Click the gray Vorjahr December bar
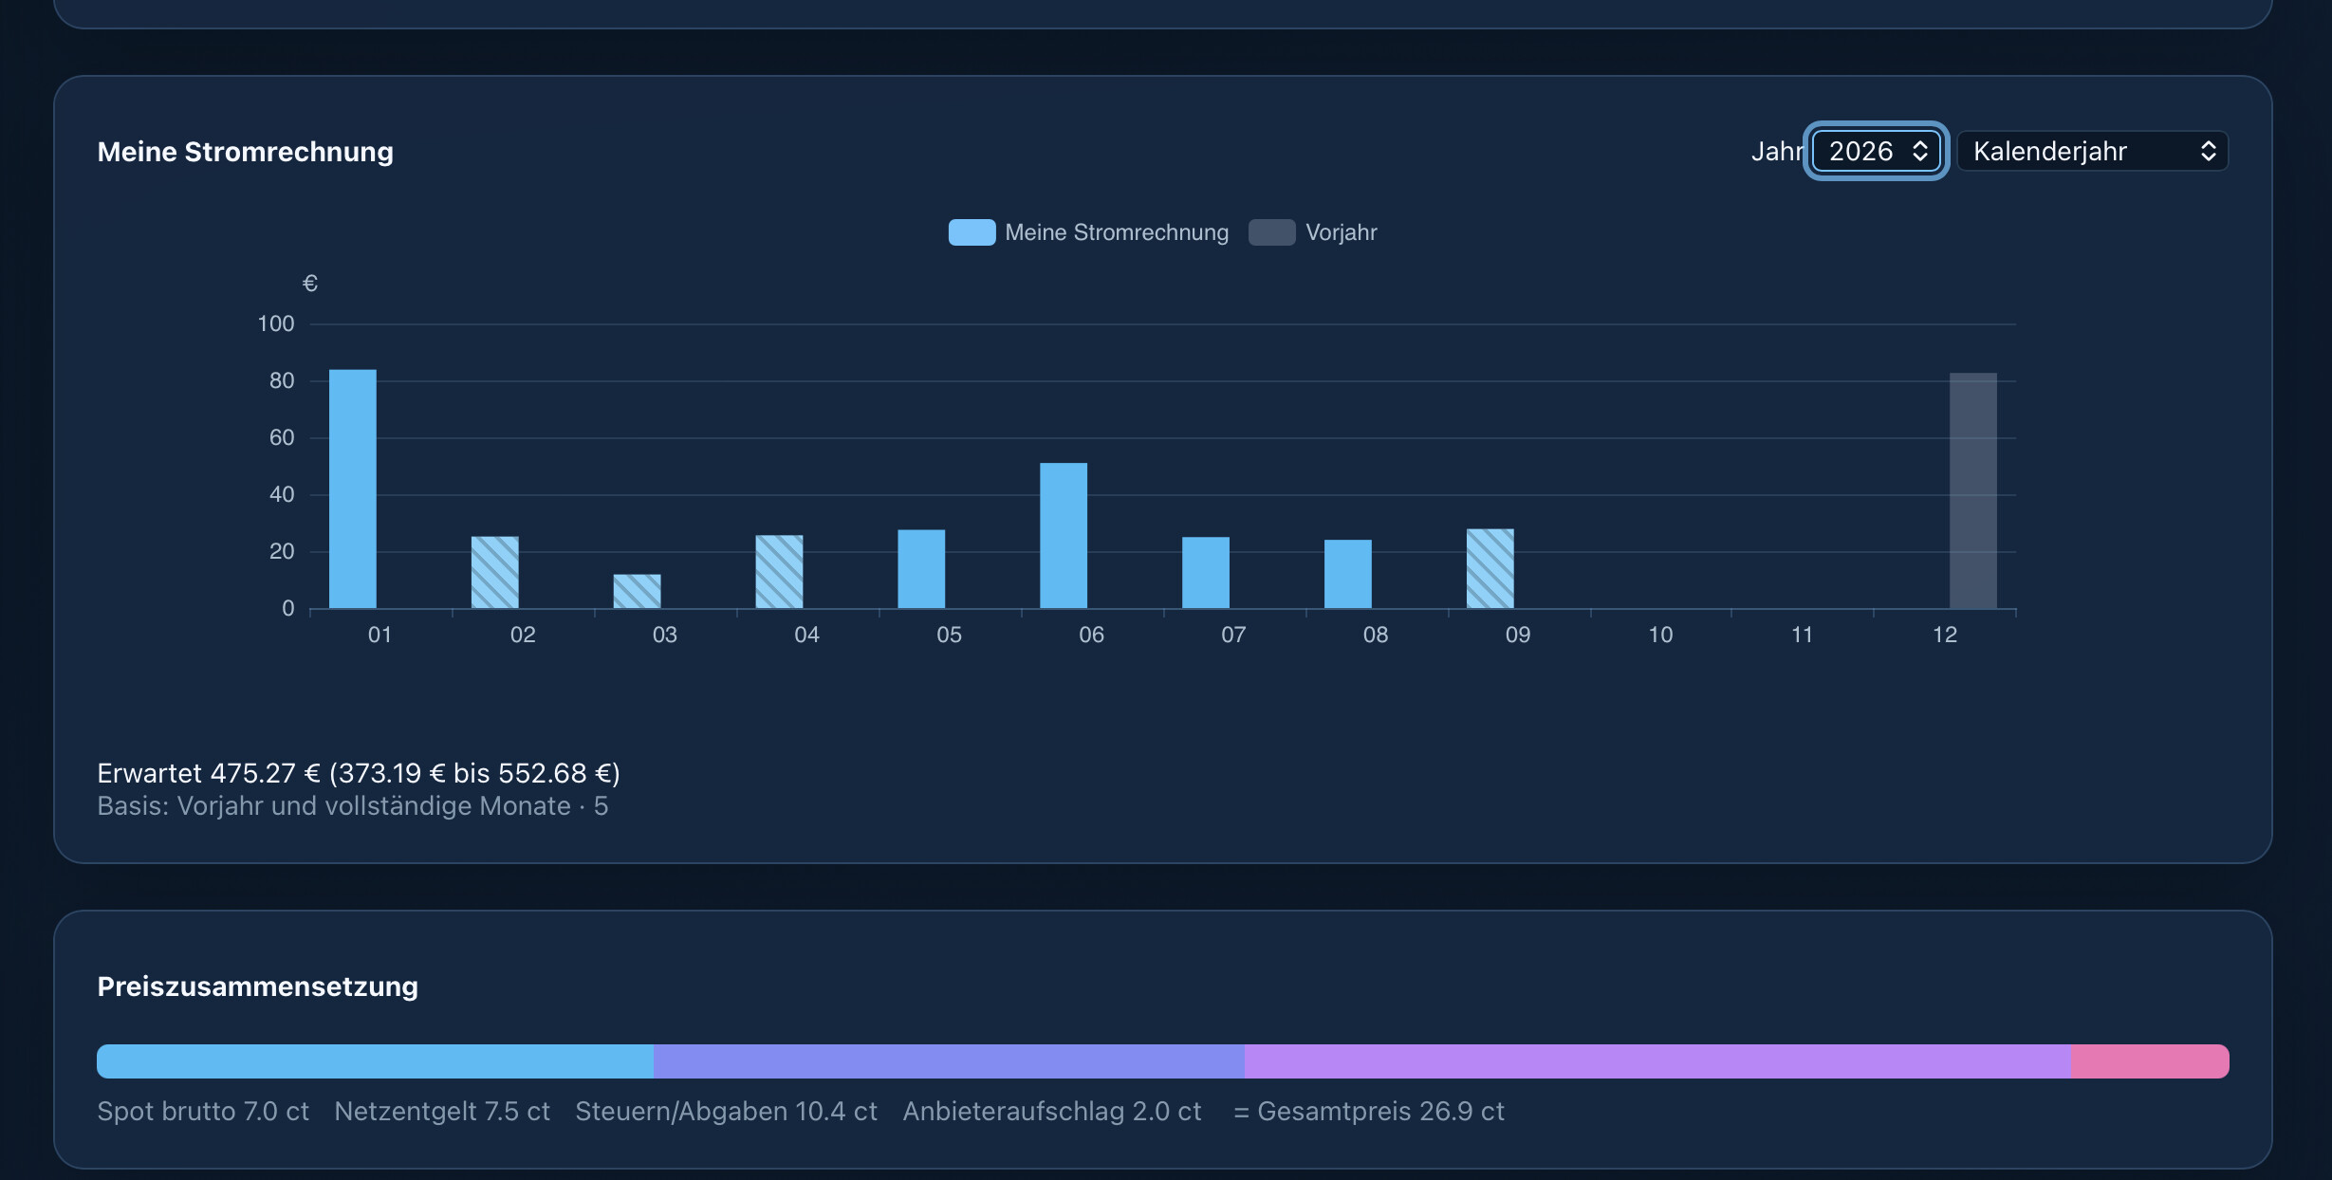The height and width of the screenshot is (1180, 2332). point(1973,490)
